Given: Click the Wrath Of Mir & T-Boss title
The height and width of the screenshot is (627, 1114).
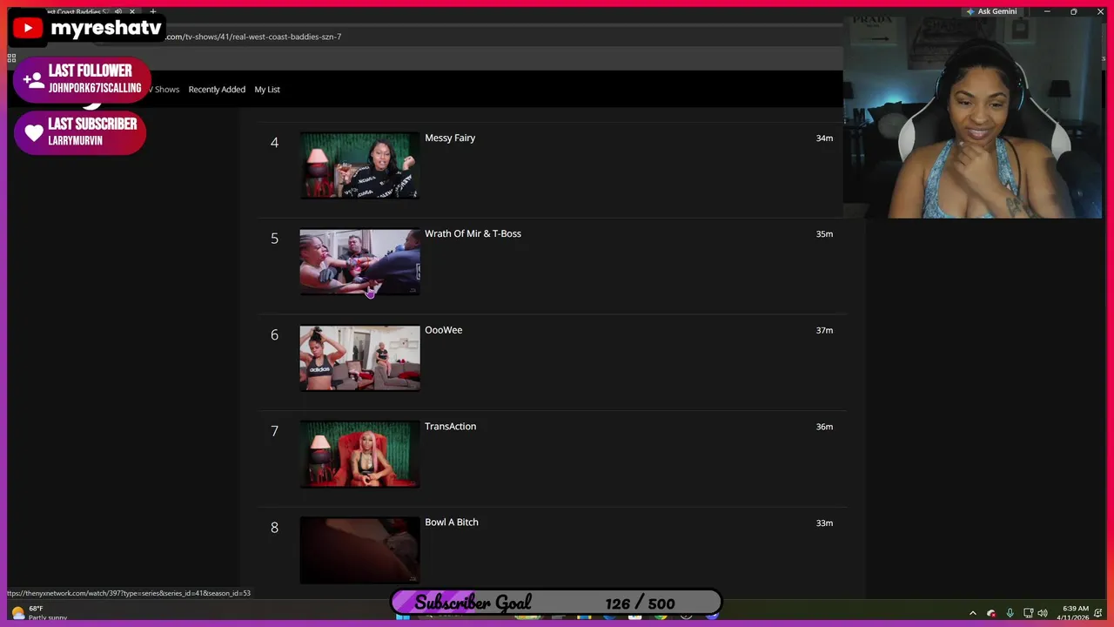Looking at the screenshot, I should [473, 233].
